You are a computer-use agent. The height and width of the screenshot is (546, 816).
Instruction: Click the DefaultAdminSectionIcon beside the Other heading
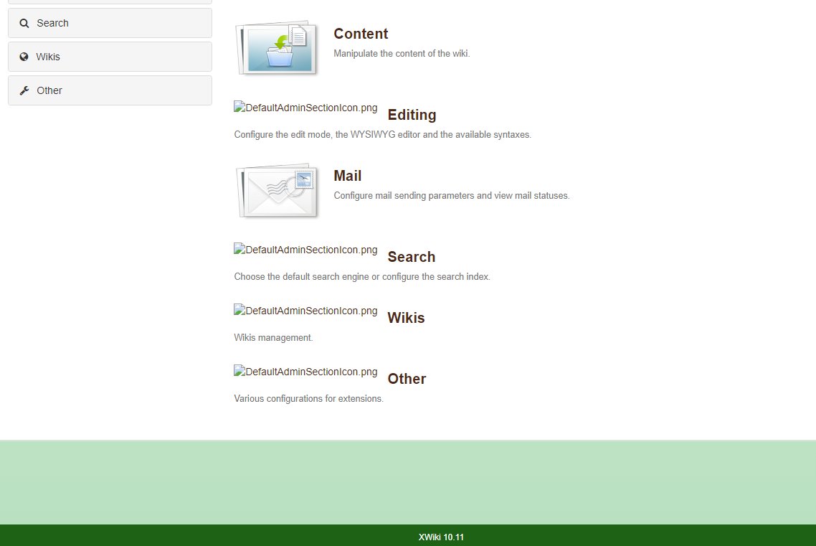[x=305, y=372]
